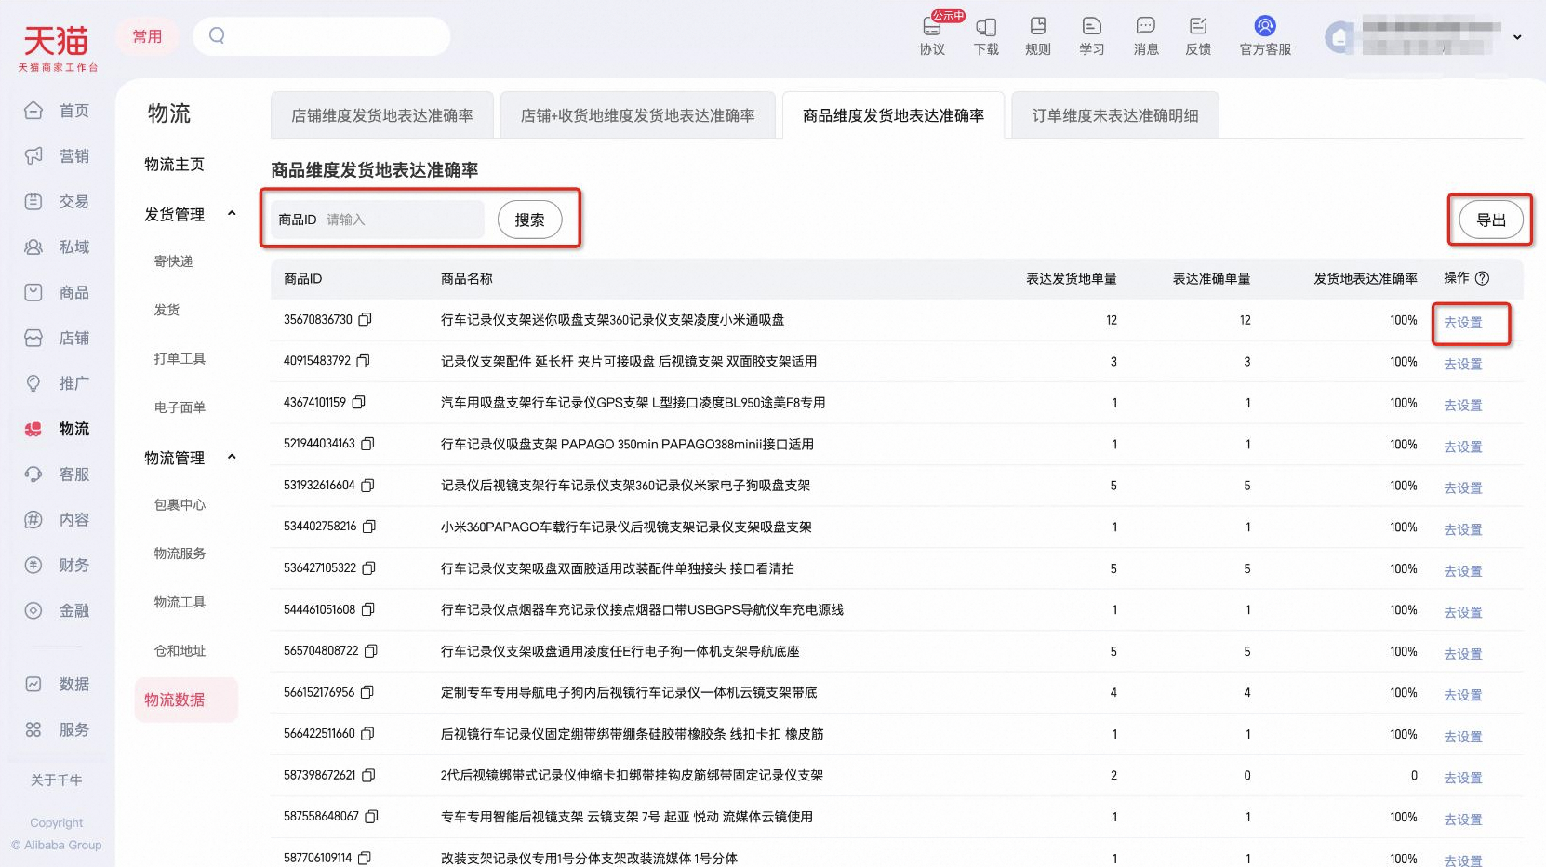
Task: Open 数据 in the sidebar
Action: click(58, 685)
